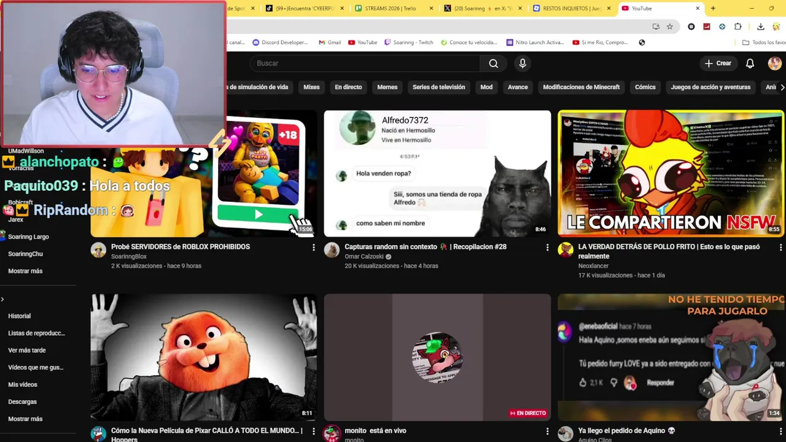
Task: Open options menu for Pixar Hoppers video
Action: [x=314, y=432]
